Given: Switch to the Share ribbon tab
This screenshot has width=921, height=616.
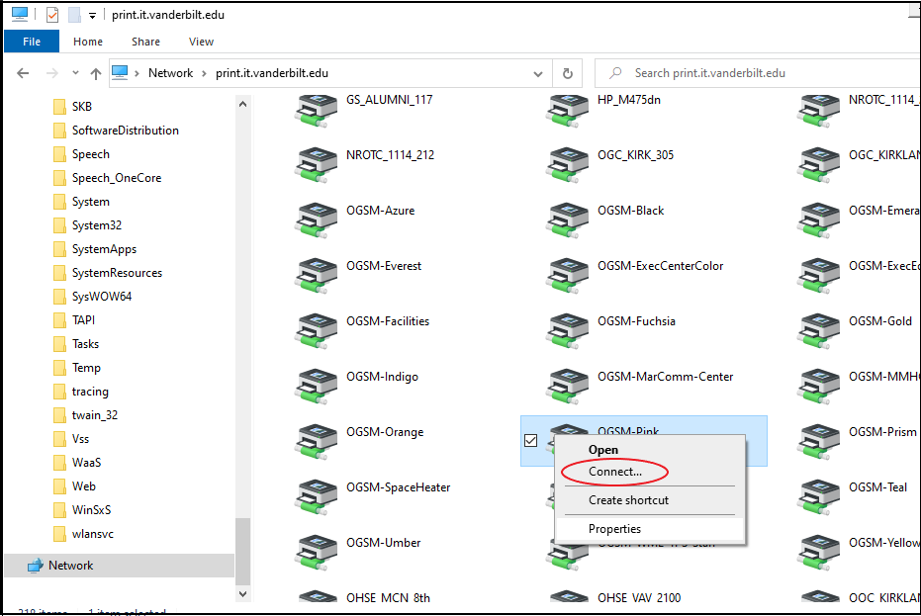Looking at the screenshot, I should coord(145,42).
